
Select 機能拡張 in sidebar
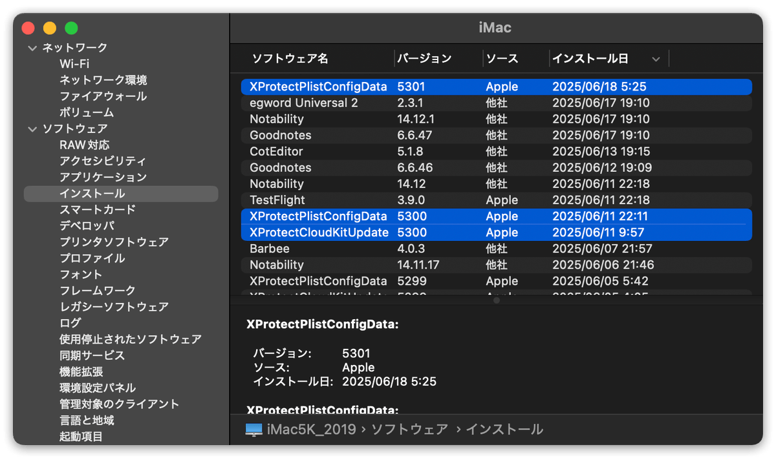tap(81, 372)
